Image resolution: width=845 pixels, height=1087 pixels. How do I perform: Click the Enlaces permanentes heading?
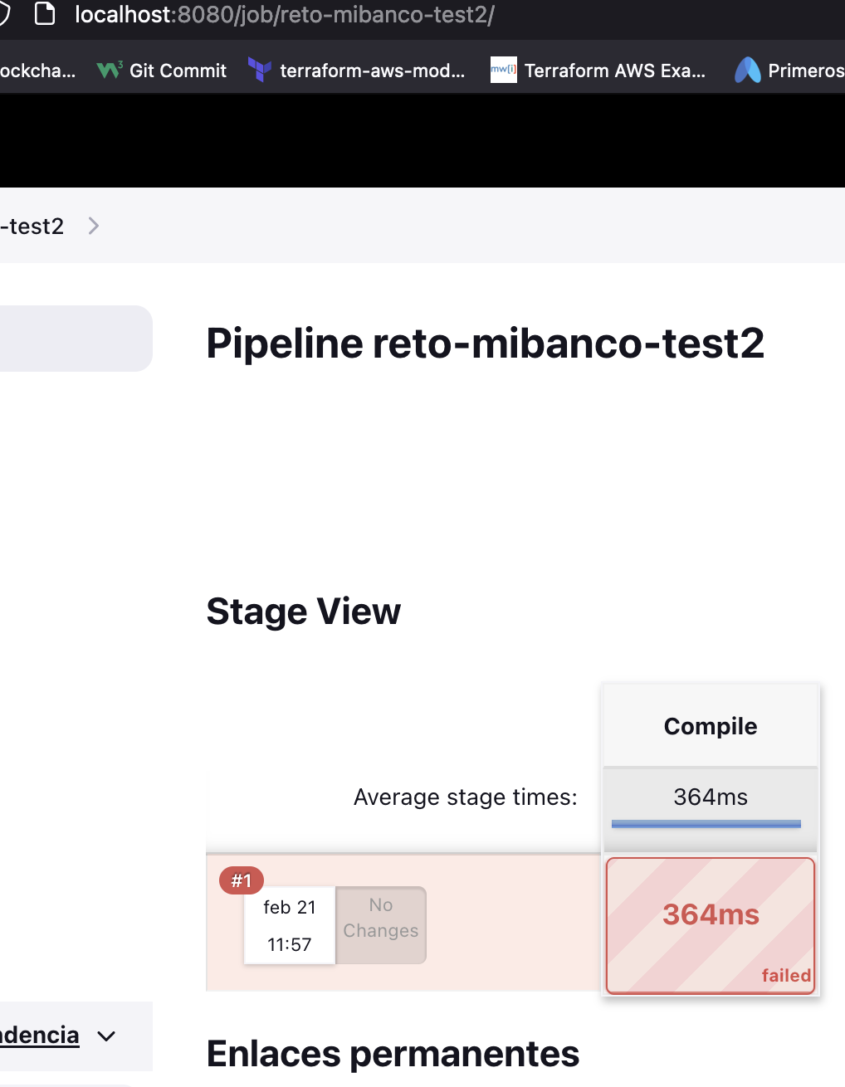pyautogui.click(x=392, y=1054)
